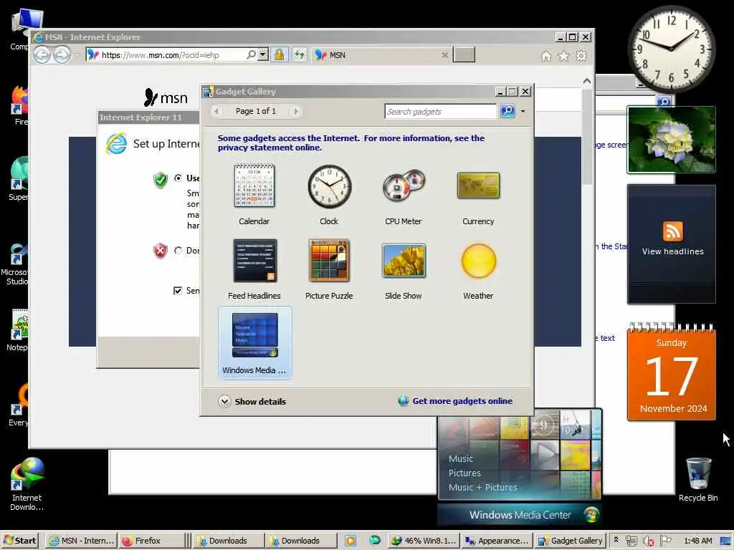734x550 pixels.
Task: Click the analog Clock desktop gadget
Action: pos(671,49)
